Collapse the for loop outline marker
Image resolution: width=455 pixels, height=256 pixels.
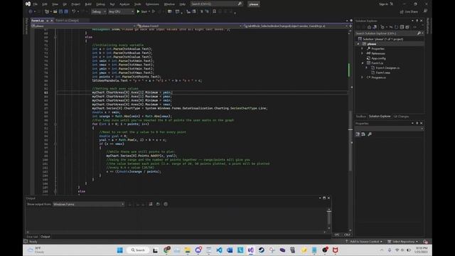click(x=55, y=124)
